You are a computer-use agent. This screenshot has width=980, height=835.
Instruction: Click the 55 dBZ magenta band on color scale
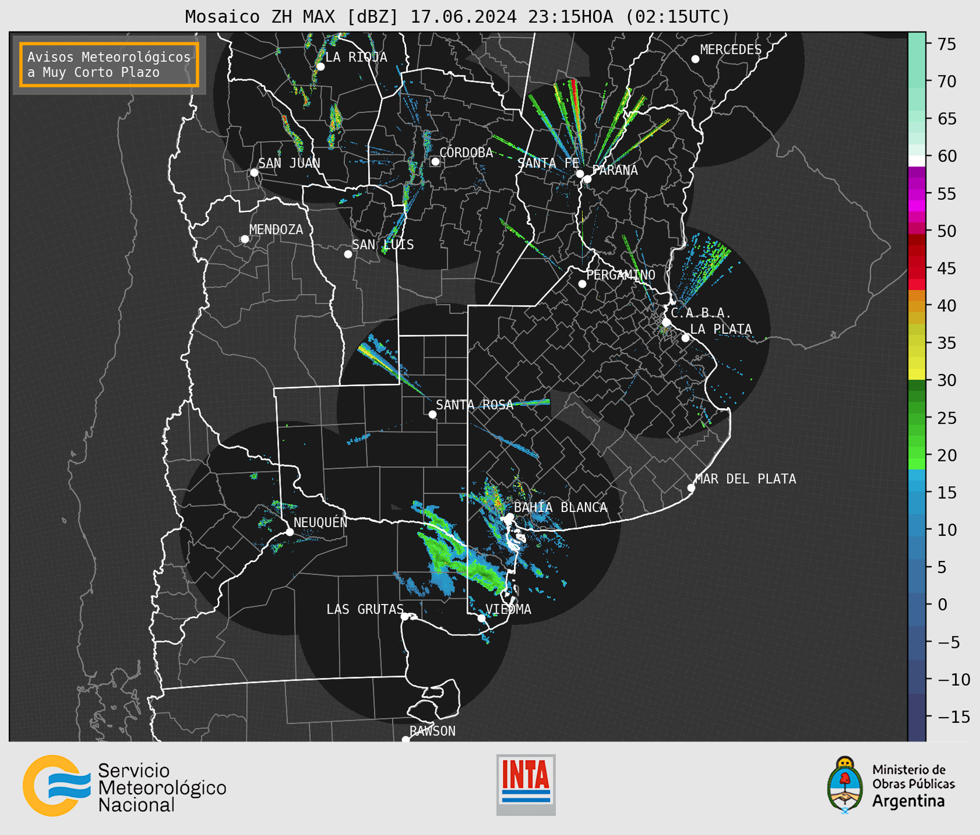point(917,194)
